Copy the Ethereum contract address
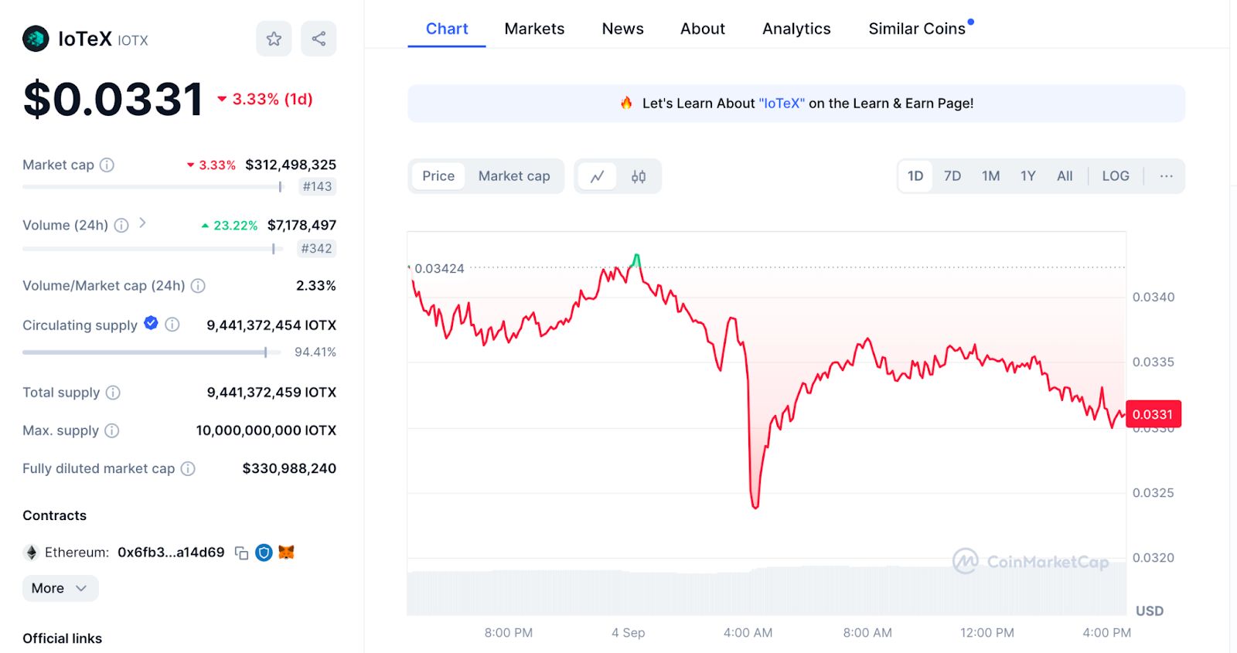Viewport: 1237px width, 653px height. point(241,553)
